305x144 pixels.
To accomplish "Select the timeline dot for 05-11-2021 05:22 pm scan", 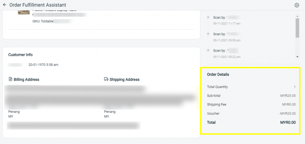I will pyautogui.click(x=208, y=50).
